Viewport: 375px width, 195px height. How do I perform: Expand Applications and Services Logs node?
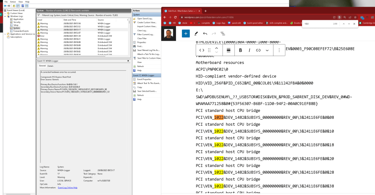pyautogui.click(x=5, y=34)
